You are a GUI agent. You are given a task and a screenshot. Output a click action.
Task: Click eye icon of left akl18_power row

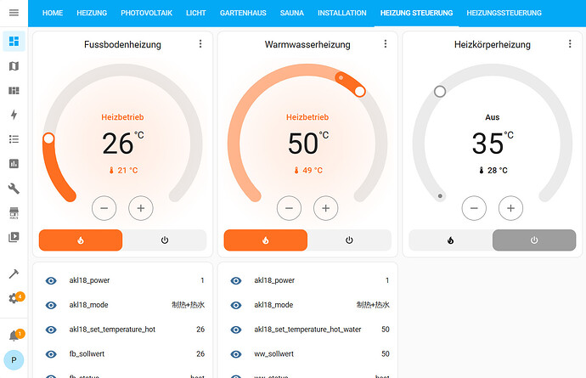pos(51,281)
